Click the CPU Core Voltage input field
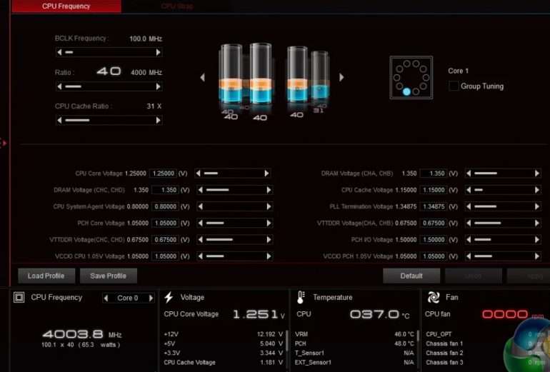Viewport: 550px width, 372px height. pos(164,174)
